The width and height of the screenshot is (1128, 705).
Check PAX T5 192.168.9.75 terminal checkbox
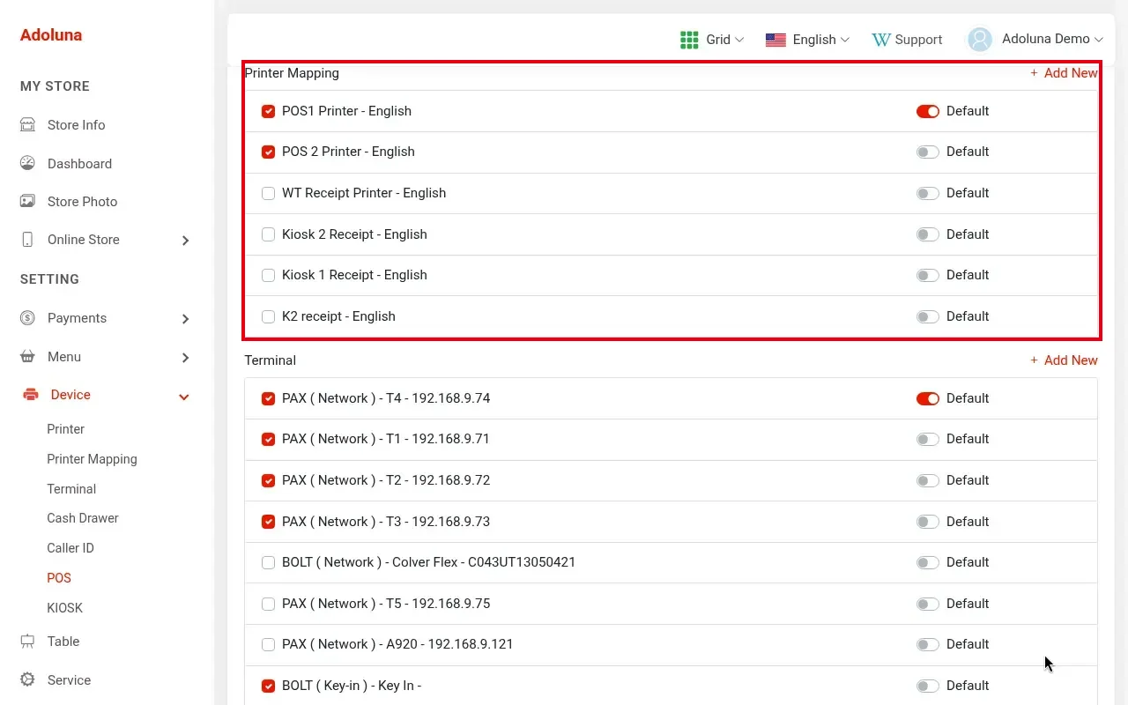pos(269,604)
